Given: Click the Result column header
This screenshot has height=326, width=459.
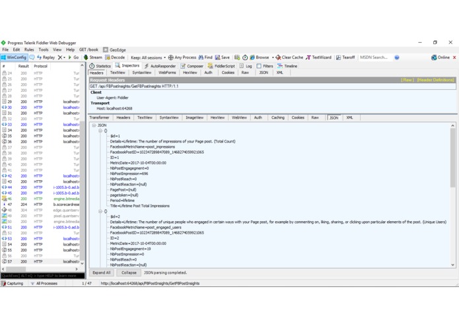Looking at the screenshot, I should (23, 66).
